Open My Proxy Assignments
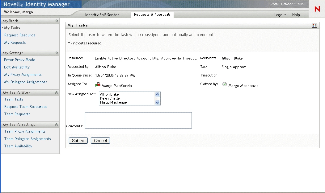The height and width of the screenshot is (193, 325). (23, 75)
